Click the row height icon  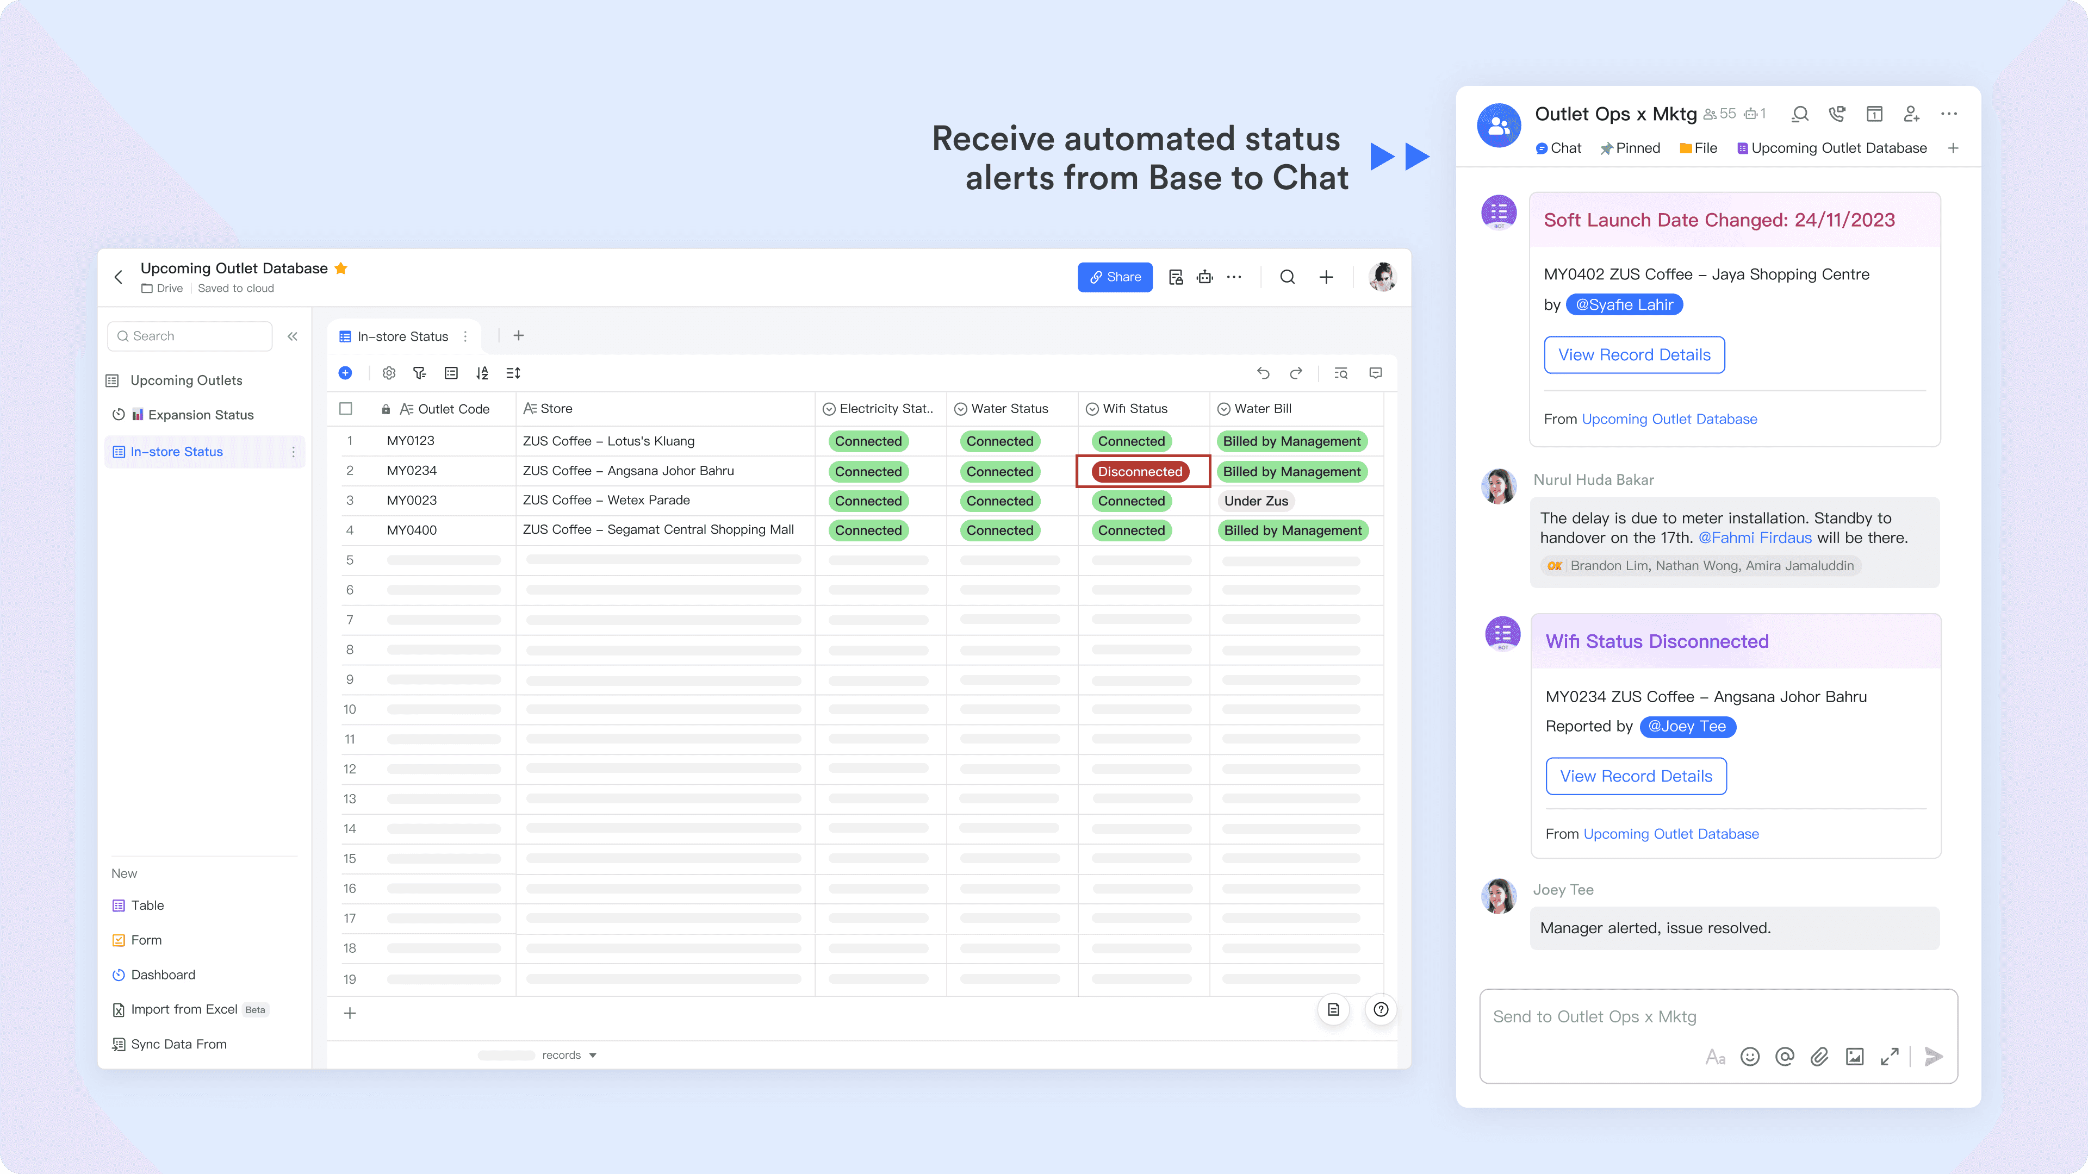click(513, 373)
